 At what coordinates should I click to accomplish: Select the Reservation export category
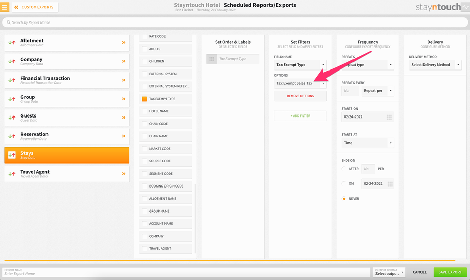pyautogui.click(x=66, y=136)
